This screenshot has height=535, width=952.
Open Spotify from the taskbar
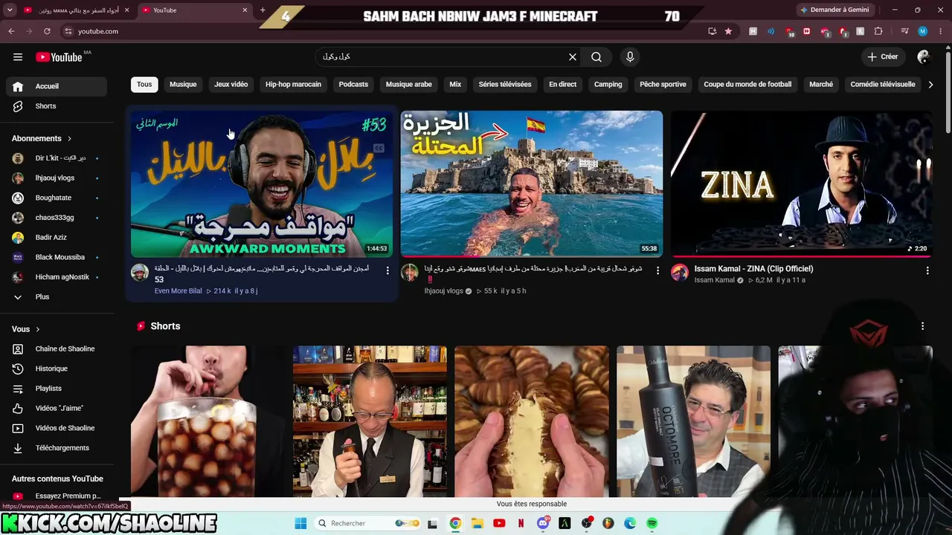652,524
